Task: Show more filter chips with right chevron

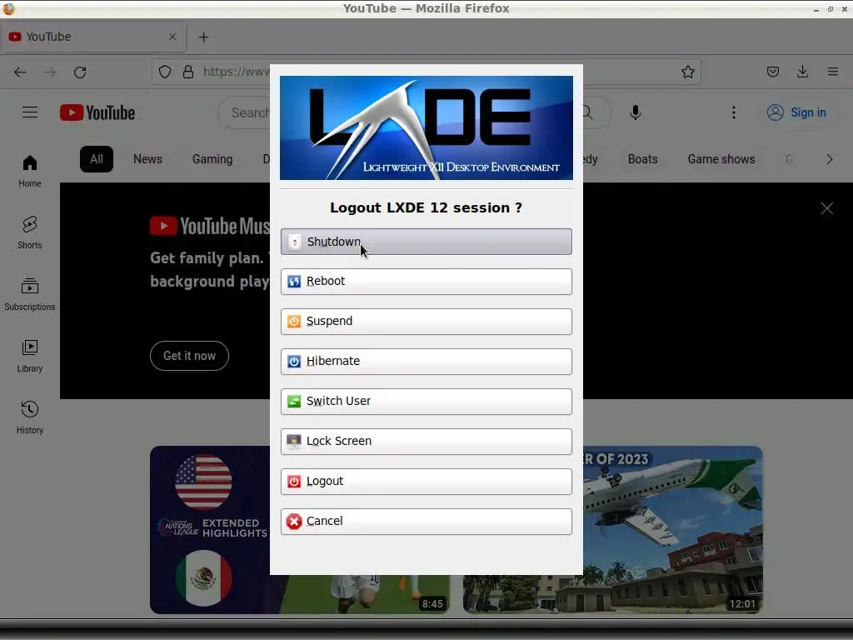Action: pyautogui.click(x=829, y=159)
